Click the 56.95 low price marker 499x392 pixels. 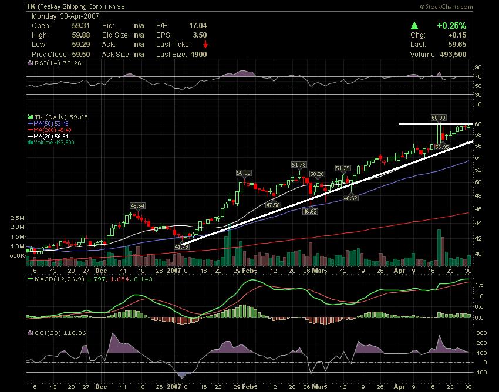[441, 147]
